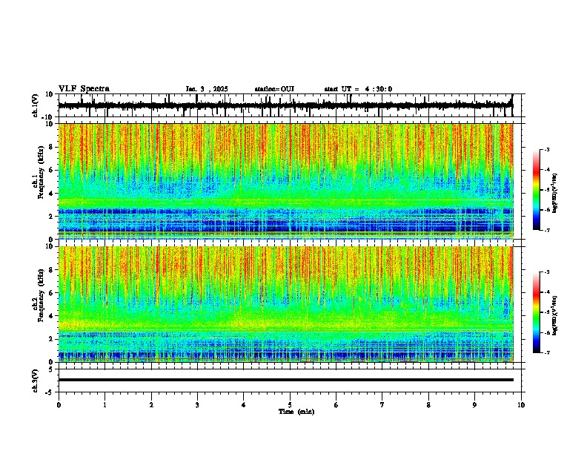Click time axis tick label "2"

click(151, 405)
